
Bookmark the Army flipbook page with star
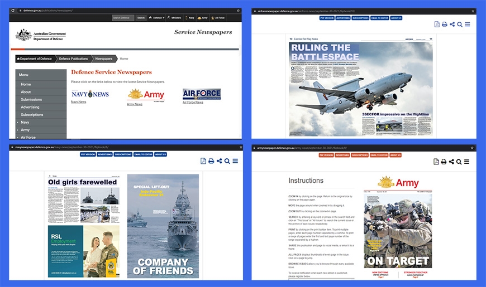(472, 148)
